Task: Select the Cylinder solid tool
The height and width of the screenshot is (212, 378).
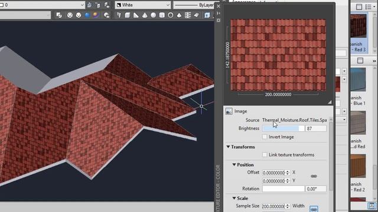Action: [x=162, y=15]
